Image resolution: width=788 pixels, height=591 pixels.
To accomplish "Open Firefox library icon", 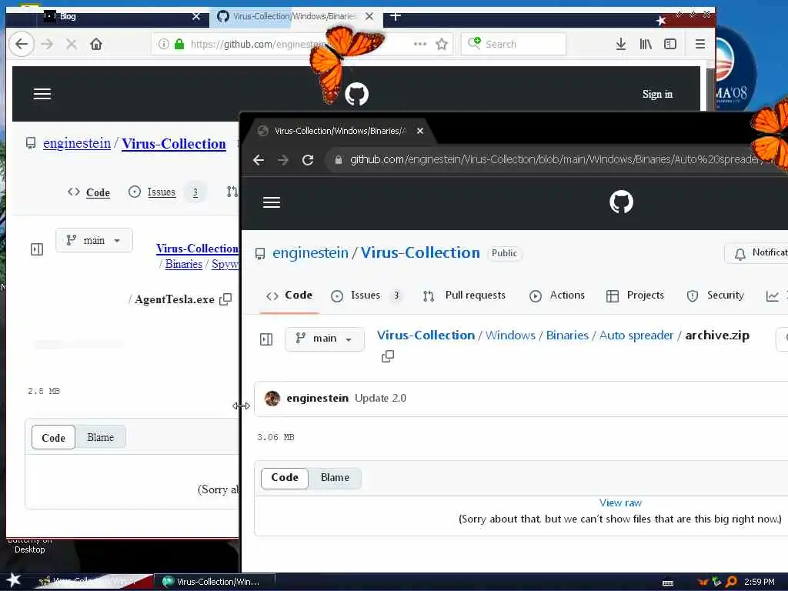I will click(x=646, y=44).
